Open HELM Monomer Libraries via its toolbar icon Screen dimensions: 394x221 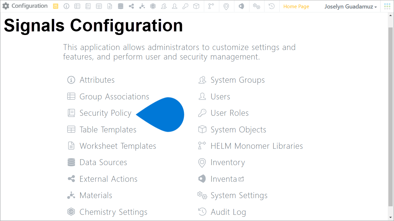coord(211,6)
